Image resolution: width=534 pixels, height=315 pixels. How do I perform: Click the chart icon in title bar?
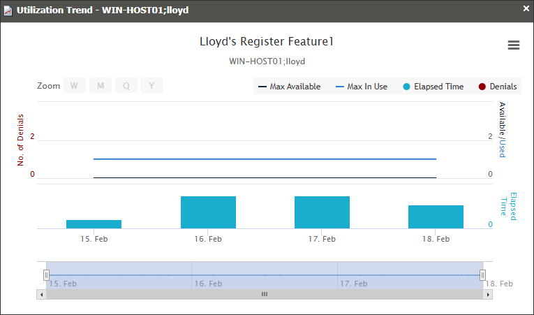point(8,10)
